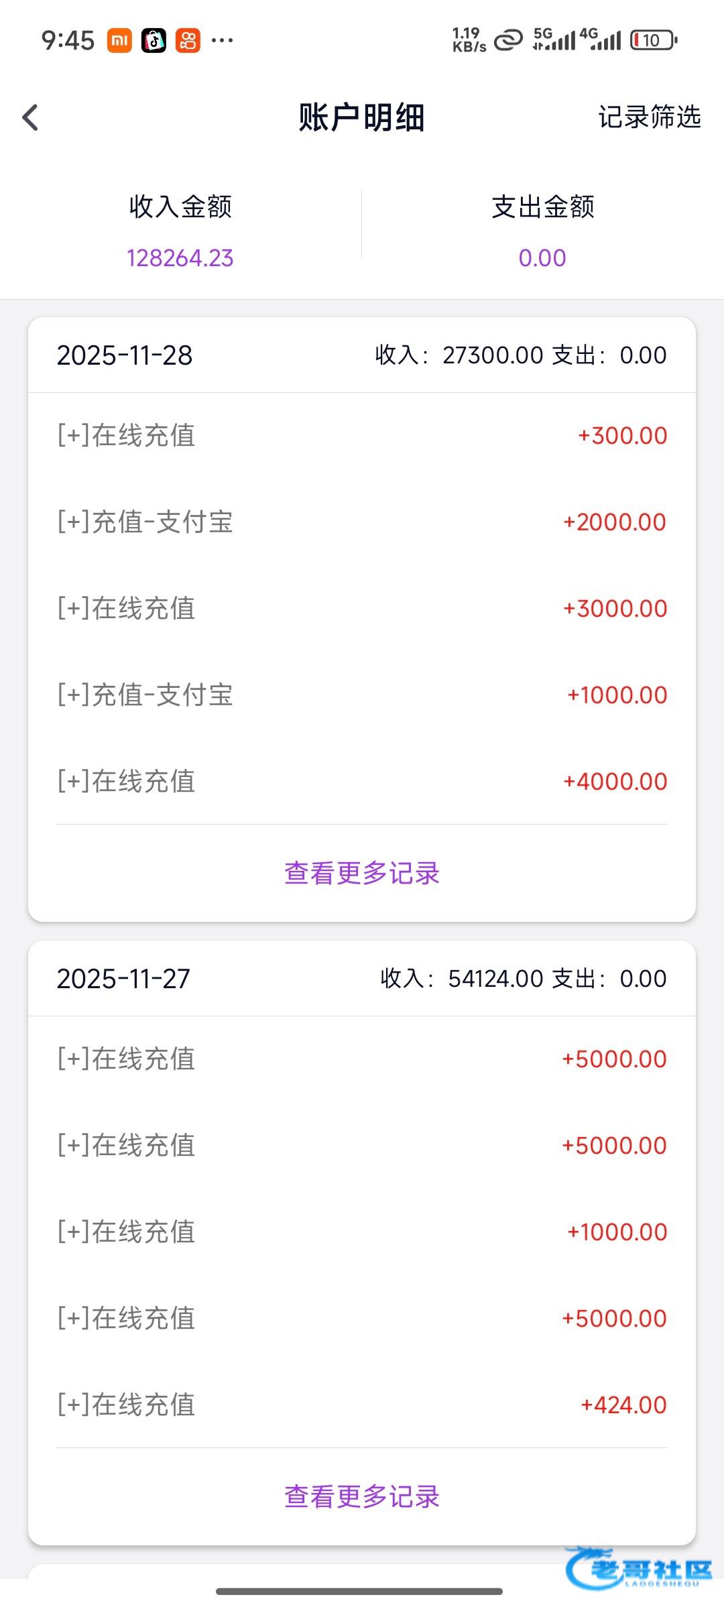Screen dimensions: 724x1609
Task: Open the +2000.00 充值-支付宝 record
Action: [362, 522]
